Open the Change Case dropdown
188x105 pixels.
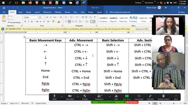(x=55, y=17)
